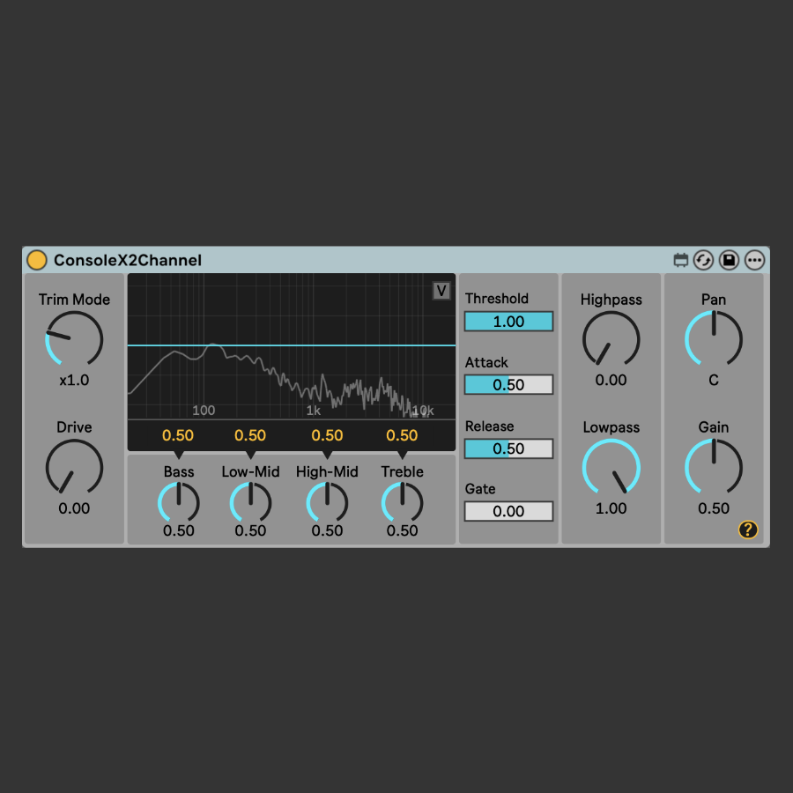Open the yellow help question mark
This screenshot has height=793, width=793.
[747, 530]
